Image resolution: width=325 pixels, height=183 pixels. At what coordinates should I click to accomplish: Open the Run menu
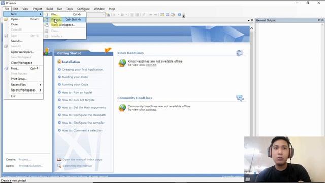tap(60, 9)
